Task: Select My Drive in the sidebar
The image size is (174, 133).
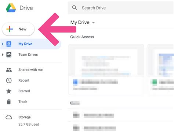Action: point(30,44)
